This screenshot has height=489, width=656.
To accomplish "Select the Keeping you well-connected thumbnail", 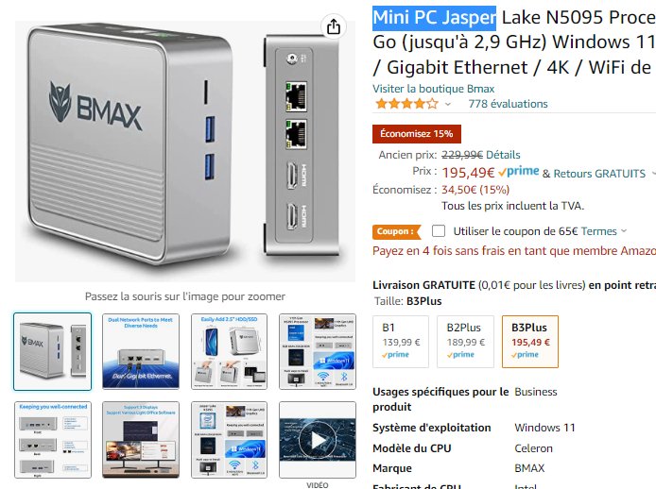I will click(x=53, y=440).
